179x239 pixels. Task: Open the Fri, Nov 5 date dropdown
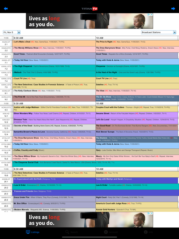(x=11, y=32)
